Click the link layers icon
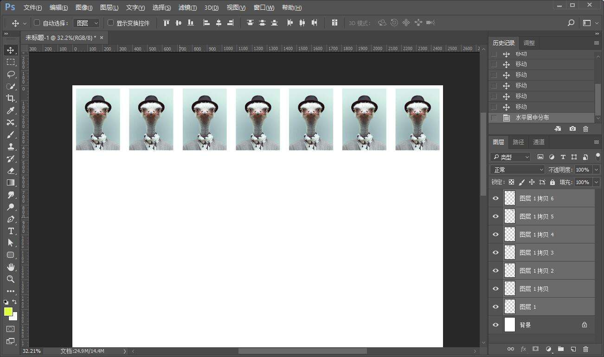The image size is (604, 357). click(x=511, y=349)
